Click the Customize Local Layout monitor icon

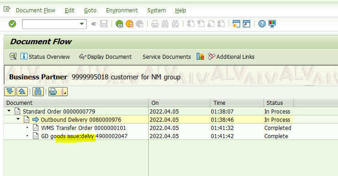click(272, 24)
